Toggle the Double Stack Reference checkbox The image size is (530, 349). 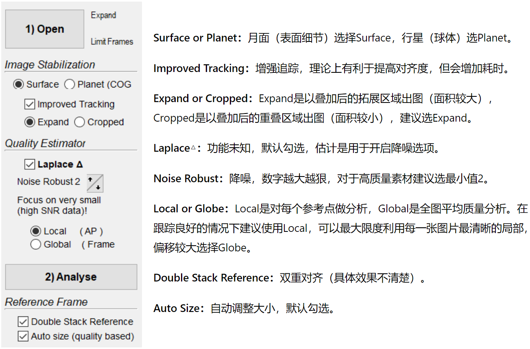(23, 322)
